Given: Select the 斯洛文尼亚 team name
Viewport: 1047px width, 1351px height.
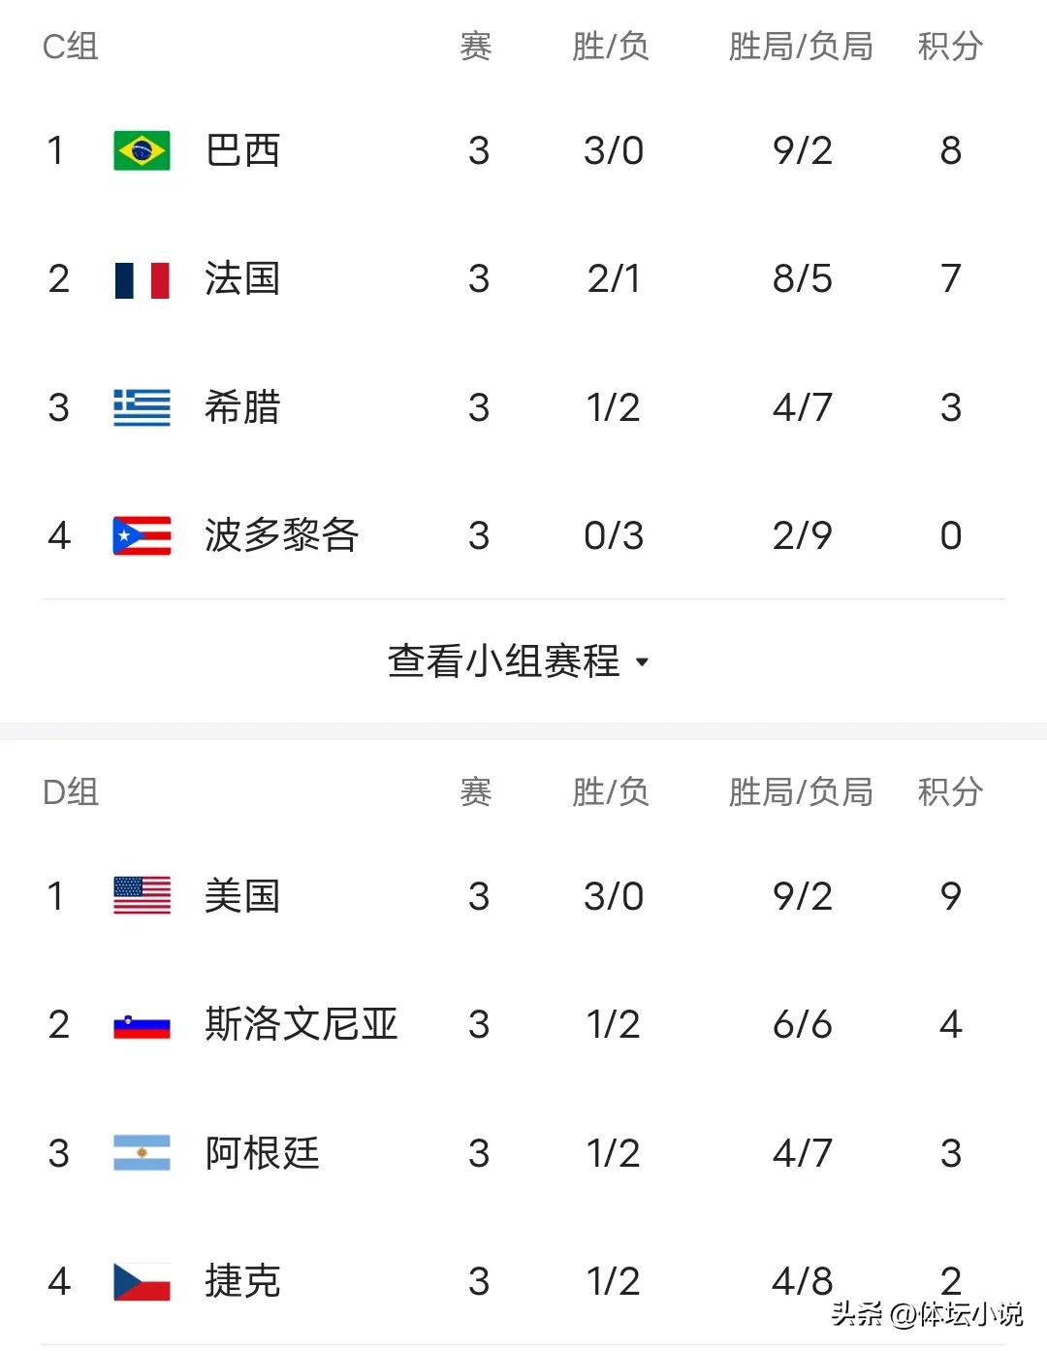Looking at the screenshot, I should [301, 1025].
